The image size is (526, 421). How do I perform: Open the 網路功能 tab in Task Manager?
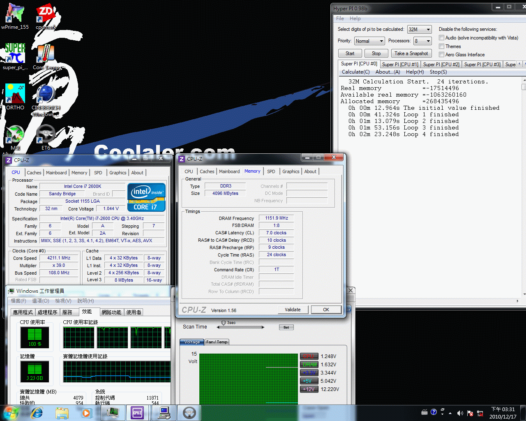[x=111, y=312]
